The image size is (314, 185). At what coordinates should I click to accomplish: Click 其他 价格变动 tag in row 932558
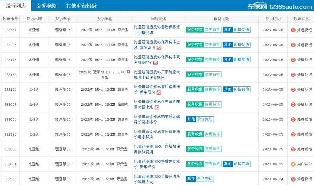point(200,179)
